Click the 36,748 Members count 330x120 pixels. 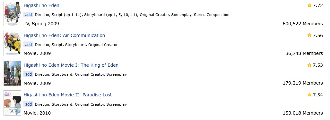[x=304, y=53]
